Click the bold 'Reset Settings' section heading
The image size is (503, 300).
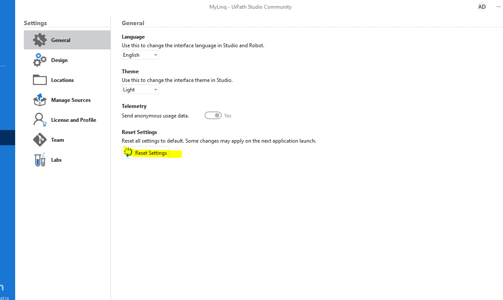click(139, 132)
